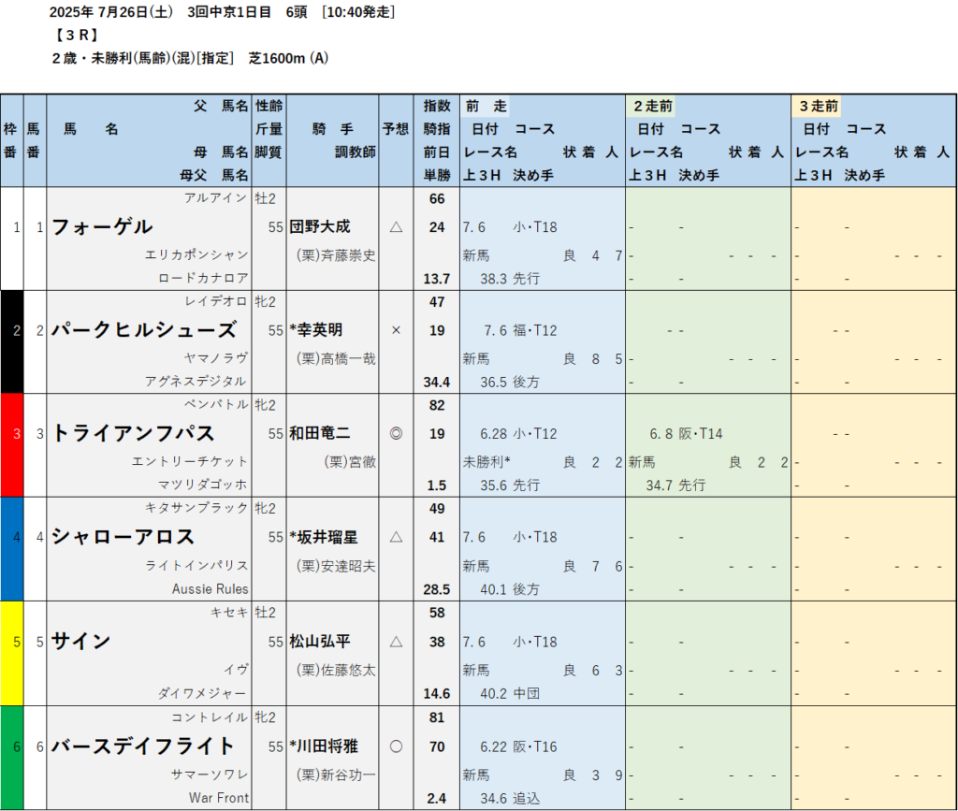Screen dimensions: 958x811
Task: Click jockey name 団野大成
Action: 320,227
